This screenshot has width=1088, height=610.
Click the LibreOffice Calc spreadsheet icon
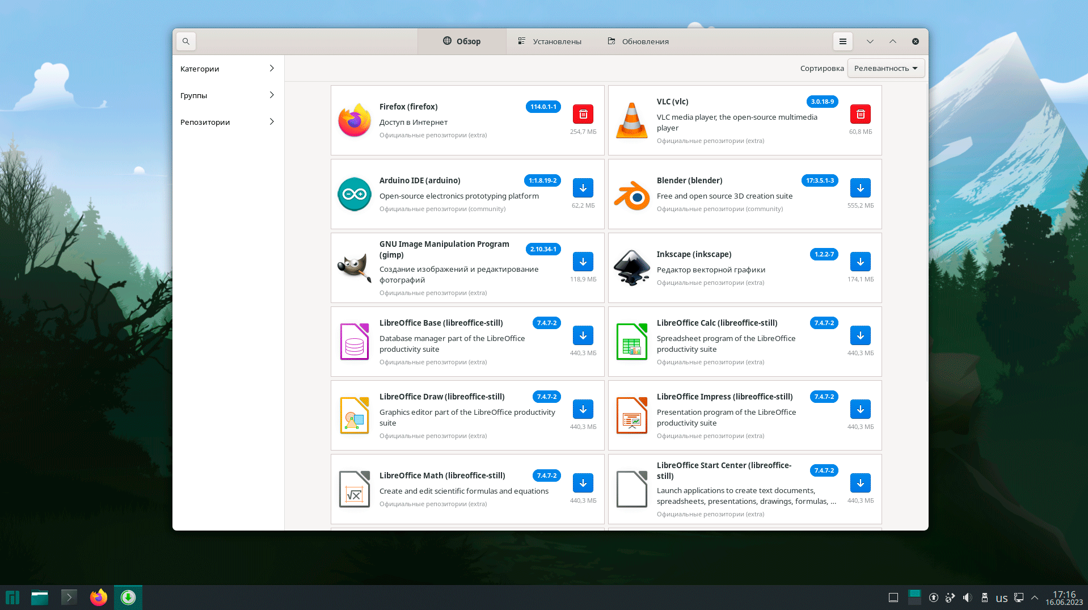pyautogui.click(x=632, y=342)
